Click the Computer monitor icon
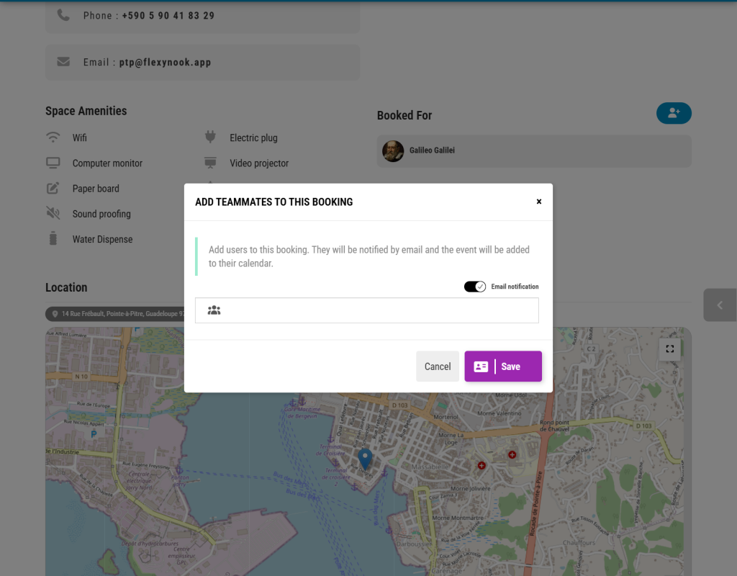 [53, 163]
